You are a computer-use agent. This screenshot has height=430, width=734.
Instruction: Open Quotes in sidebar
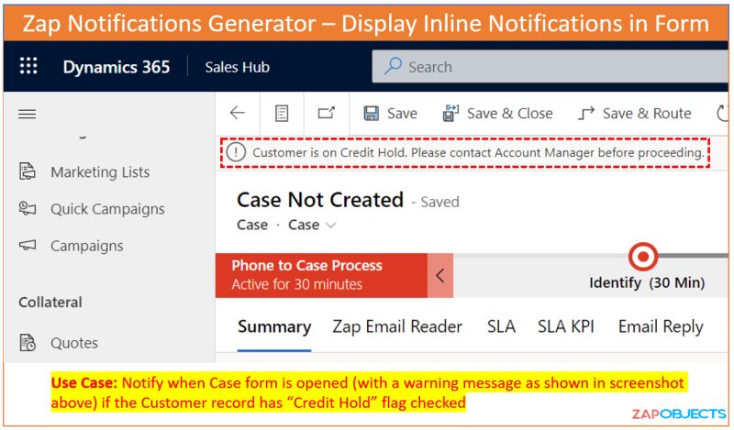click(x=74, y=344)
